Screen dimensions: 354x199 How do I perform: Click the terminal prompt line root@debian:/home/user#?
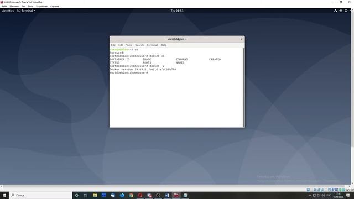(129, 72)
